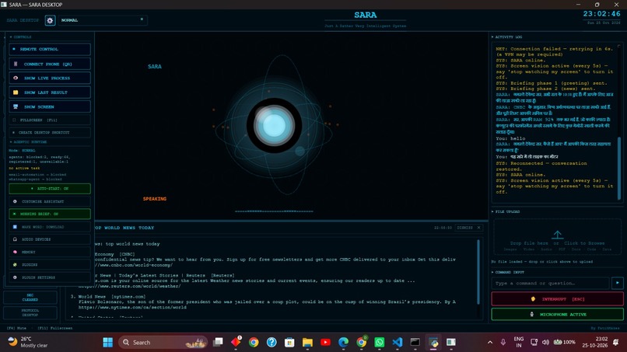The width and height of the screenshot is (627, 352).
Task: Click the news panel scrollbar
Action: pyautogui.click(x=478, y=272)
